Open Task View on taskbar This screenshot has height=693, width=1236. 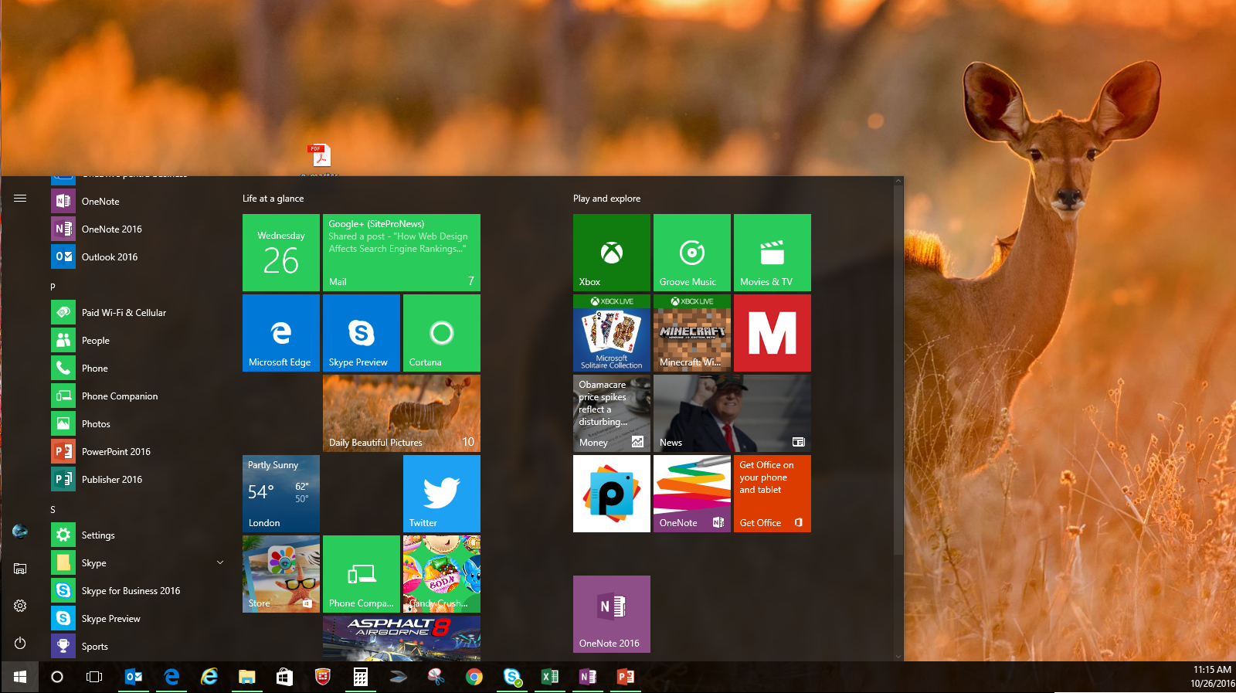pos(94,677)
